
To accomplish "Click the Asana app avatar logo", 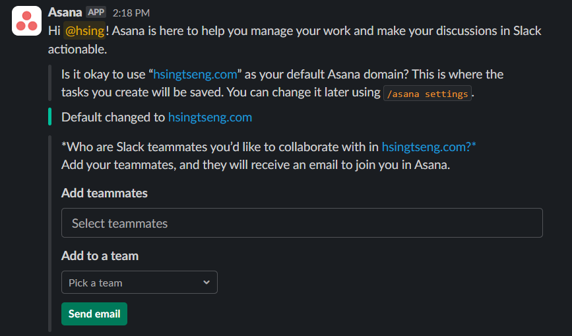I will [x=26, y=21].
